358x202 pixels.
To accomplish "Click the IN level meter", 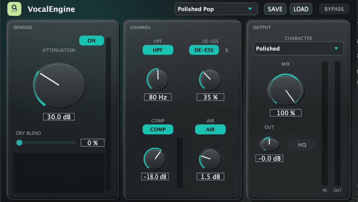I will click(x=325, y=123).
